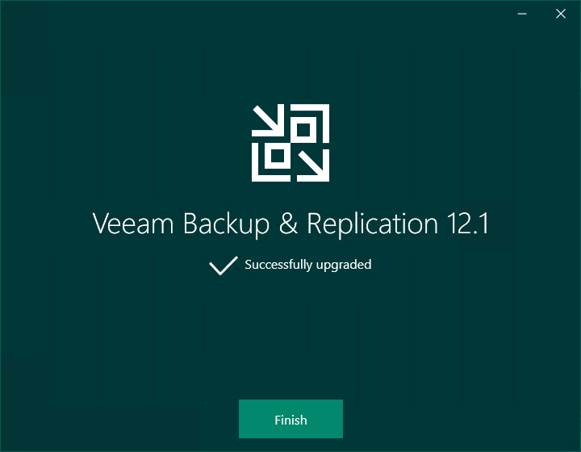Click the success checkmark icon
This screenshot has width=581, height=452.
tap(224, 266)
